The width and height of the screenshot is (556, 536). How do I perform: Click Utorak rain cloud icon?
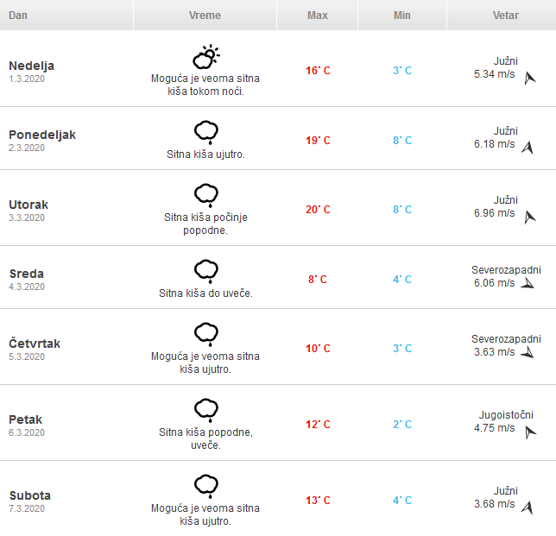pos(205,194)
